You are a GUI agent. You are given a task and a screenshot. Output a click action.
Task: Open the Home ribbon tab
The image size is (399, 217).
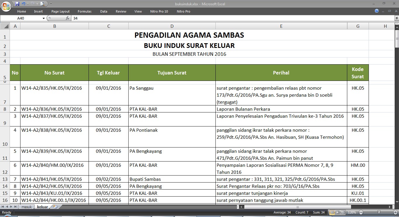coord(22,11)
